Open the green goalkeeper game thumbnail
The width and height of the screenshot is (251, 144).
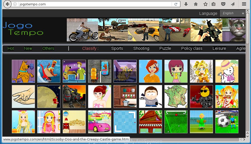pyautogui.click(x=201, y=122)
